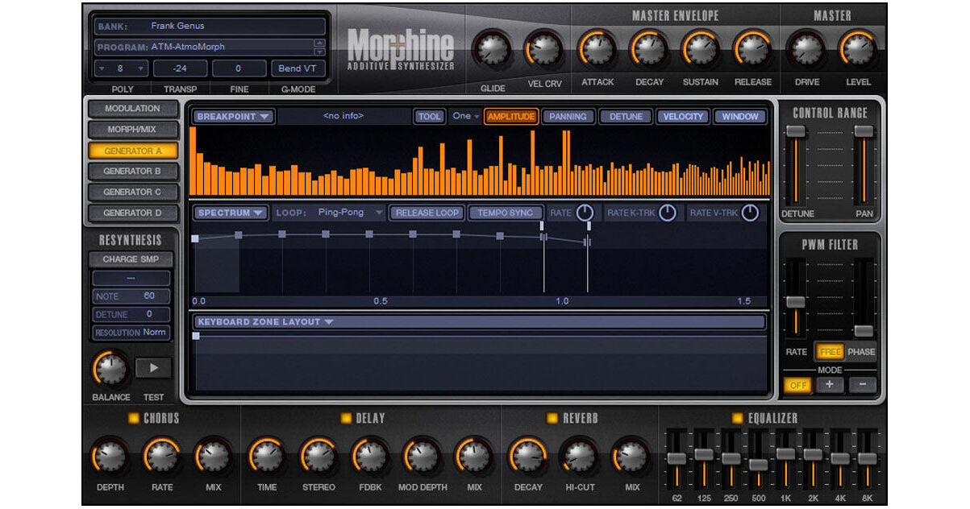This screenshot has width=970, height=509.
Task: Select the Window view button
Action: 739,117
